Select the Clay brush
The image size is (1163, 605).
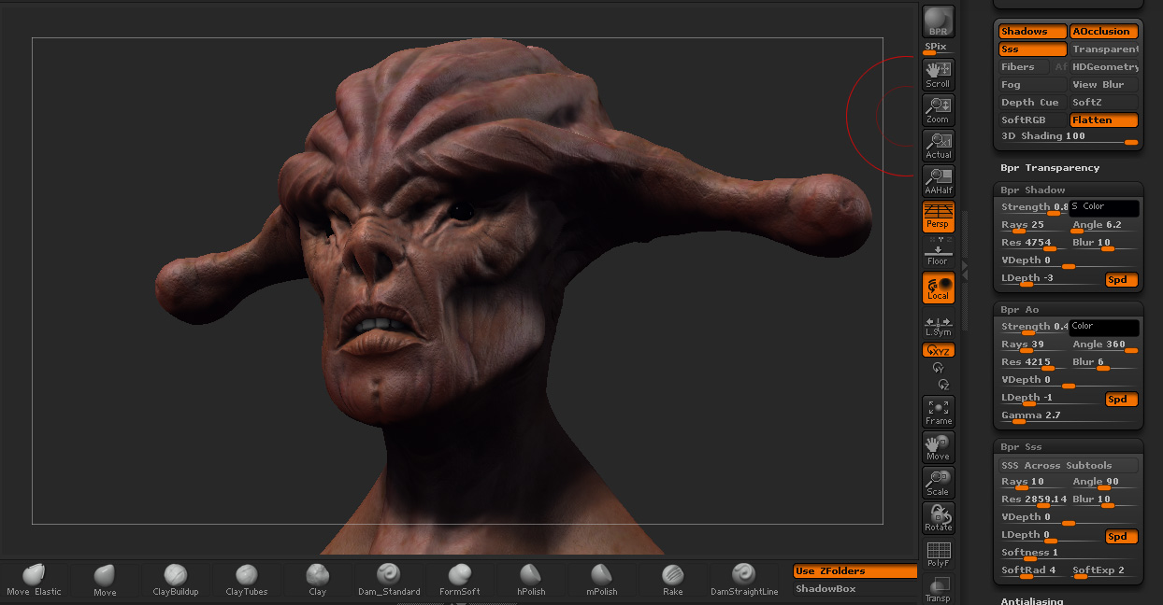pyautogui.click(x=318, y=580)
